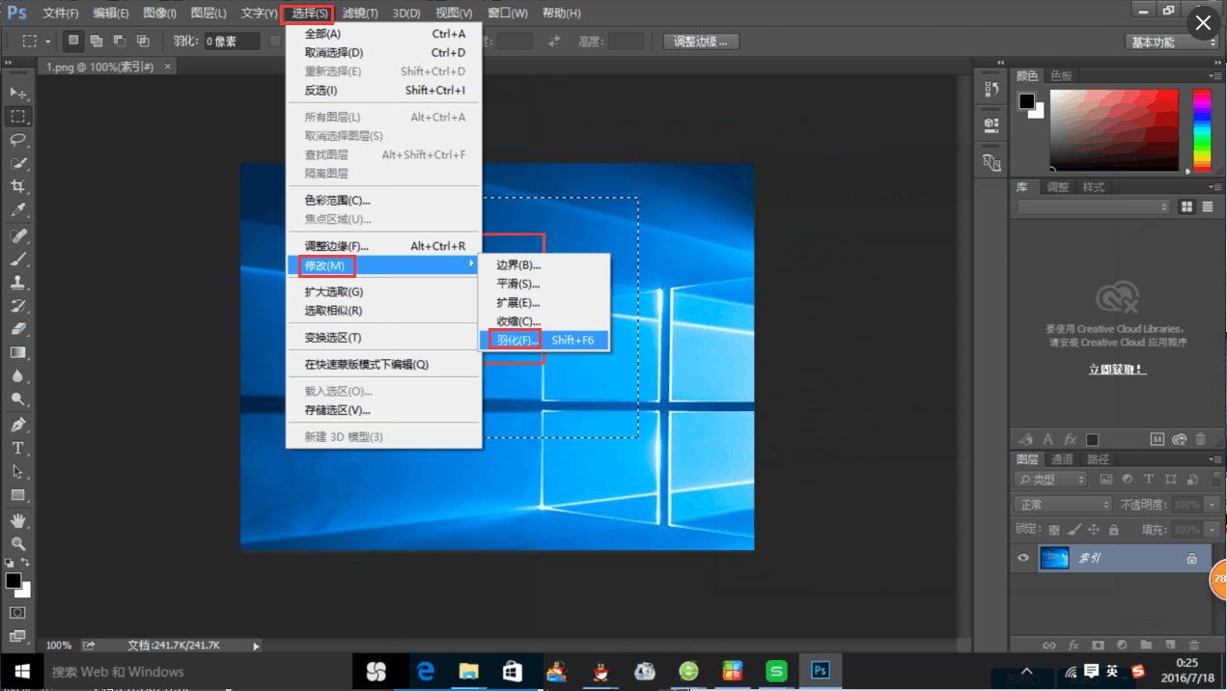The width and height of the screenshot is (1227, 691).
Task: Select the Pen tool
Action: [x=17, y=426]
